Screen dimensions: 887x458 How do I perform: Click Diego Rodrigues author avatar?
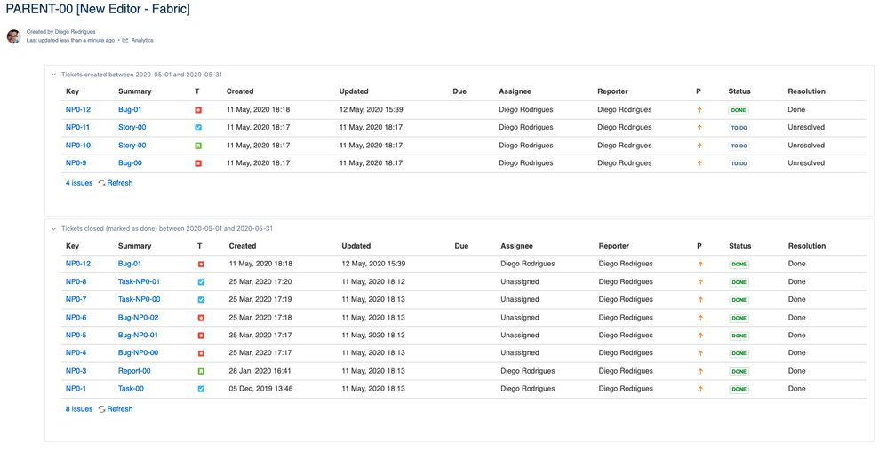13,36
